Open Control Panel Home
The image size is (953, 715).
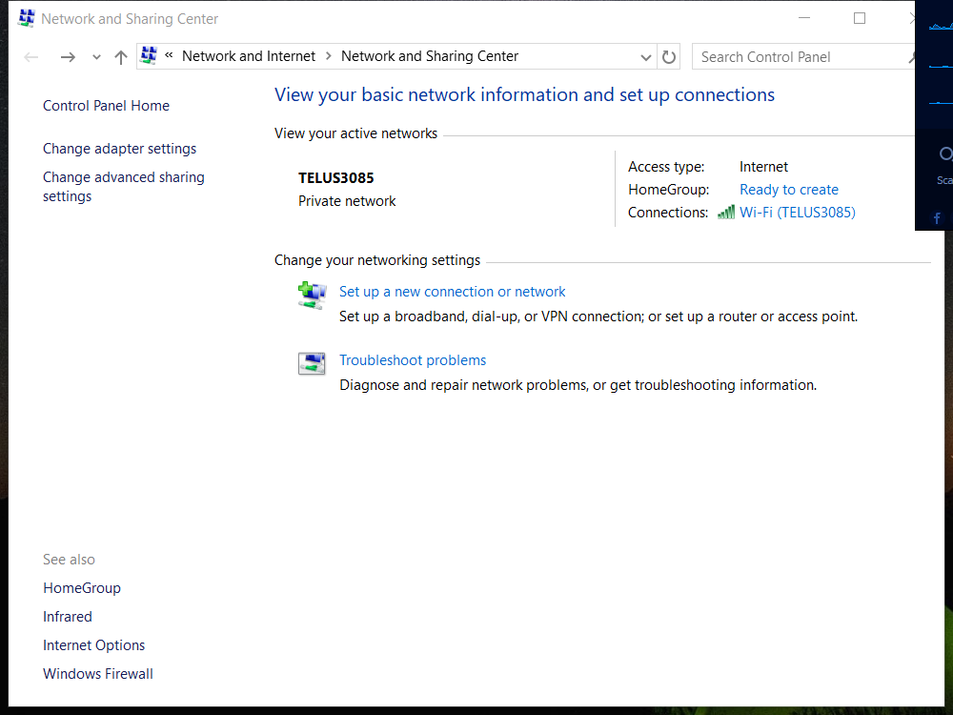[106, 106]
